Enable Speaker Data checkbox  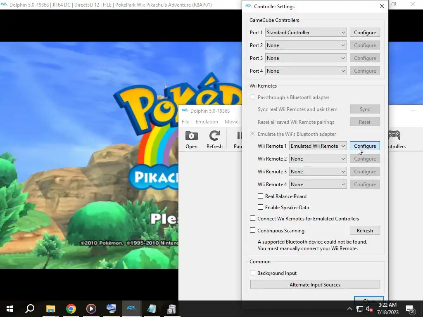[x=260, y=207]
